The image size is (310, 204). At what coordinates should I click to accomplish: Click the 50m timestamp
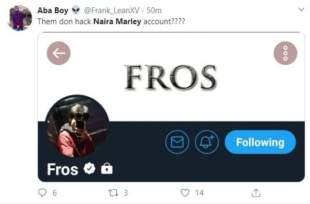point(154,11)
